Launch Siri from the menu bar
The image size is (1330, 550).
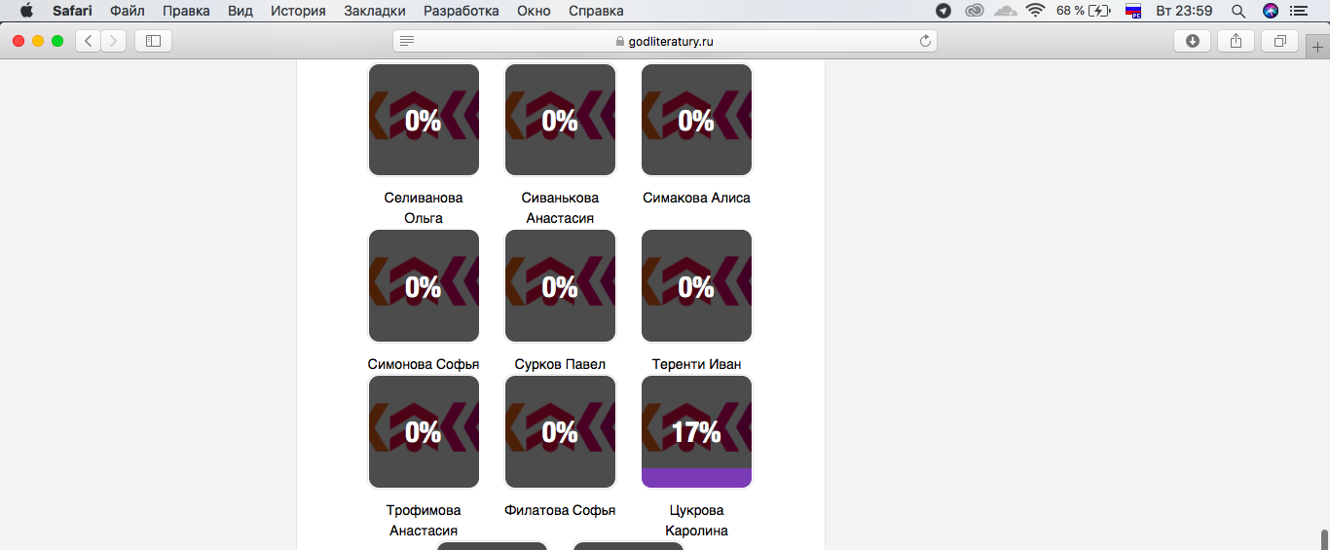(x=1271, y=11)
